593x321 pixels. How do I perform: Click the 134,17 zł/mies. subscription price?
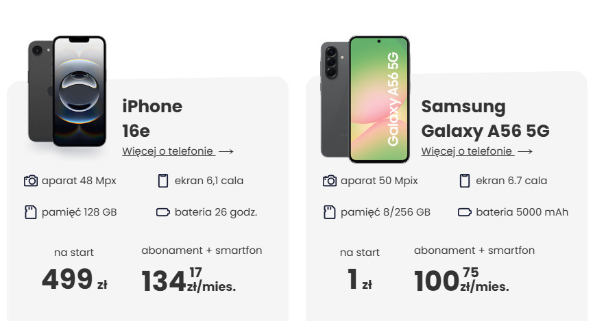tap(188, 281)
